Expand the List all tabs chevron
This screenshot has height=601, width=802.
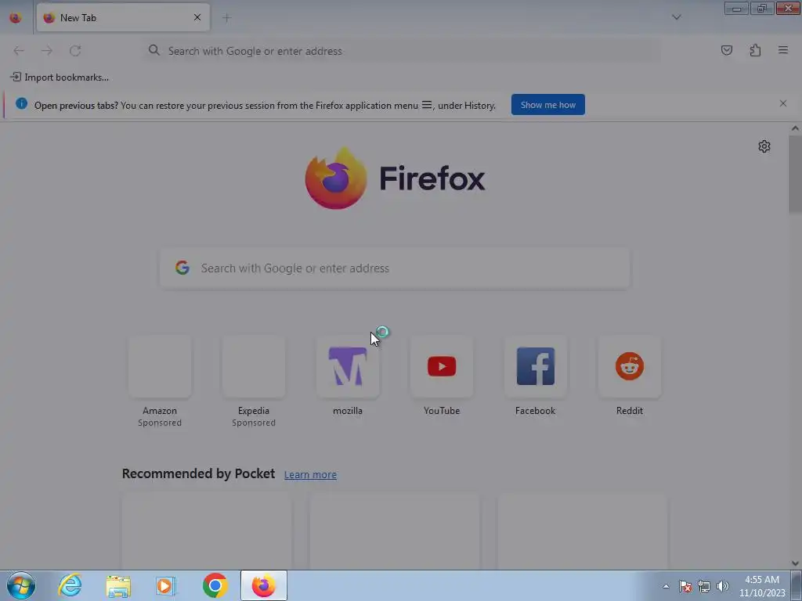[676, 17]
